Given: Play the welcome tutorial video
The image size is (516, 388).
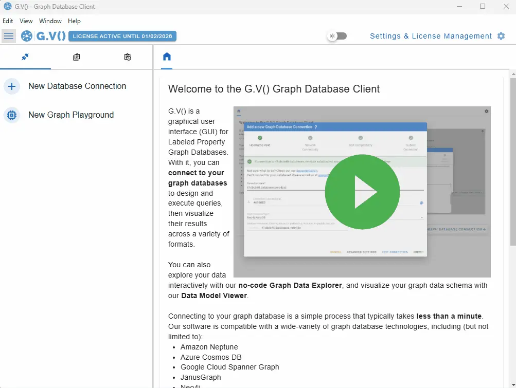Looking at the screenshot, I should point(362,192).
